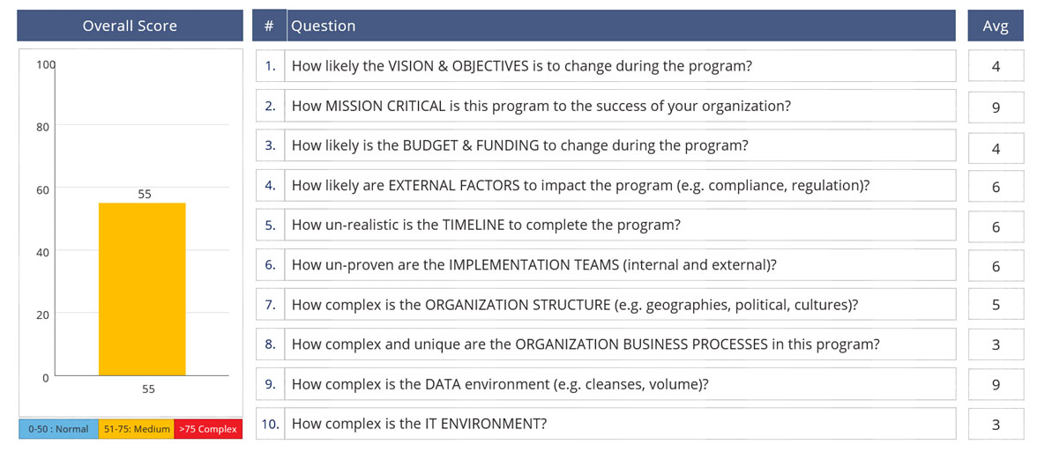Select the EXTERNAL FACTORS question row

click(x=620, y=185)
